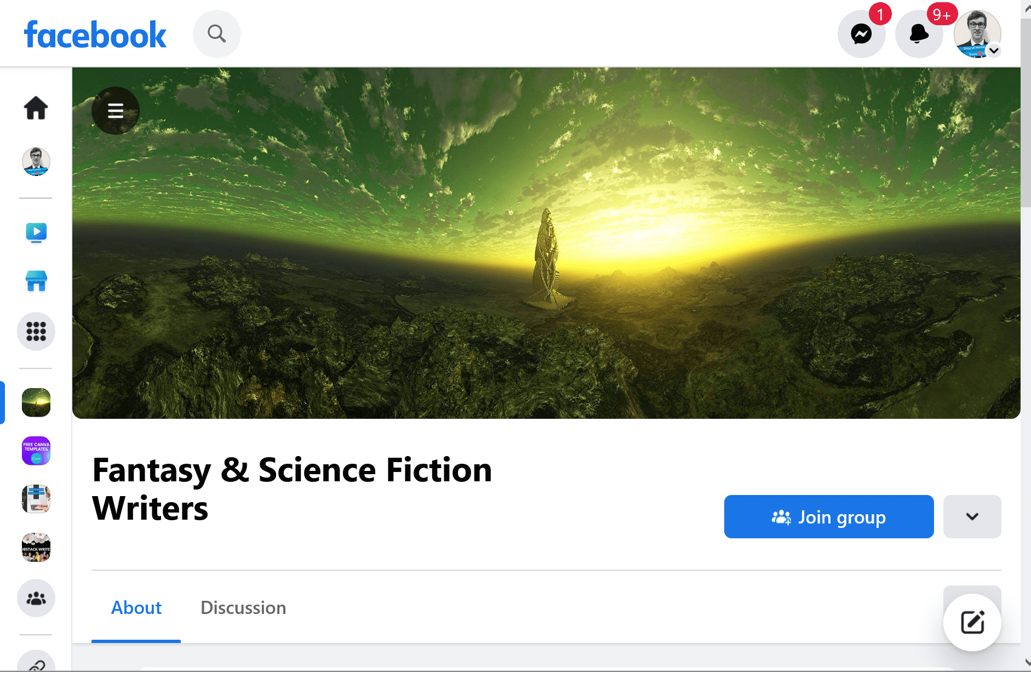Open Messenger chats icon
The image size is (1031, 677).
861,34
